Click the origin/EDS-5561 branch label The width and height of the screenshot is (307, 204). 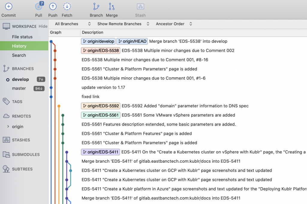101,115
